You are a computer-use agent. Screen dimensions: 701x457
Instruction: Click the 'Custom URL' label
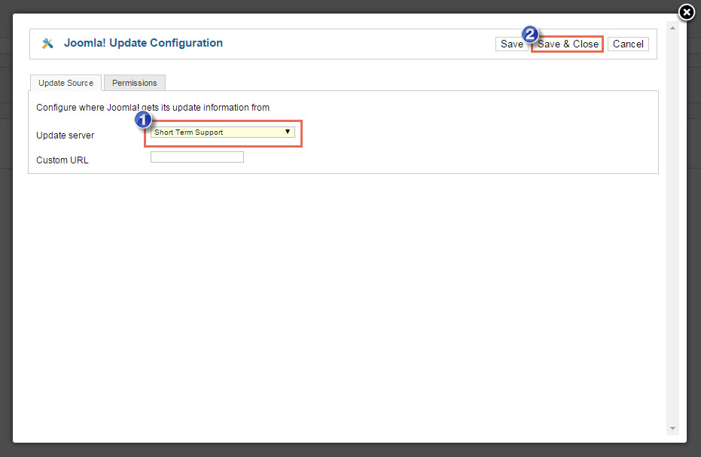62,160
